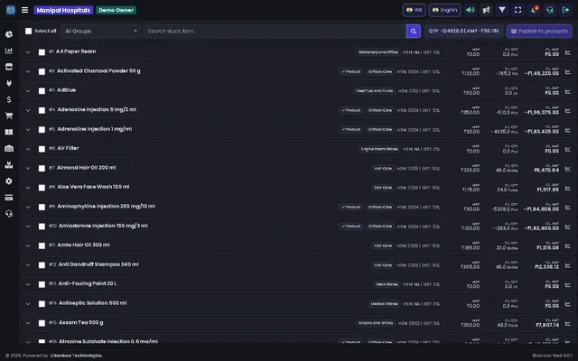Open the megaphone announcements icon
578x361 pixels.
pyautogui.click(x=486, y=10)
